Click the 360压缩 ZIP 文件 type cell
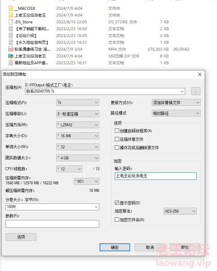 124,56
